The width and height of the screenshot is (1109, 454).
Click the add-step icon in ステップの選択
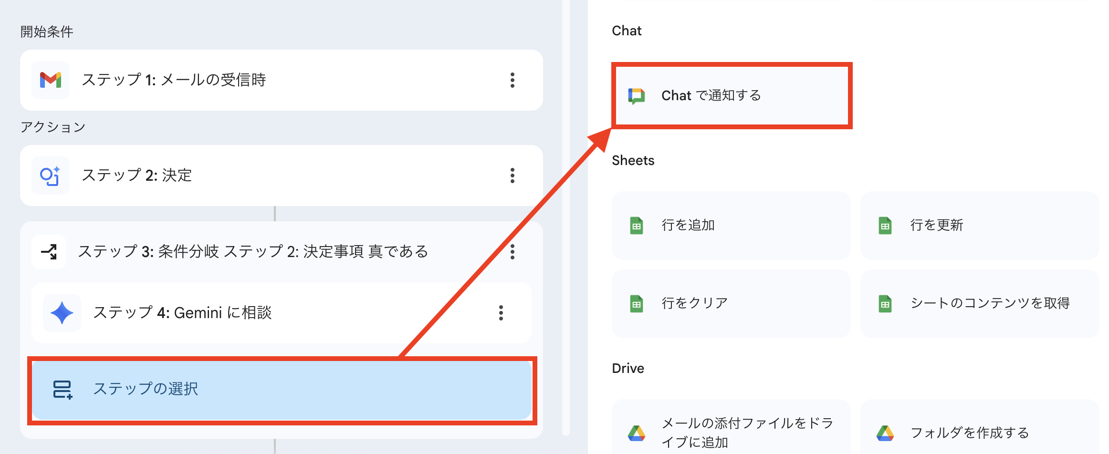tap(63, 389)
